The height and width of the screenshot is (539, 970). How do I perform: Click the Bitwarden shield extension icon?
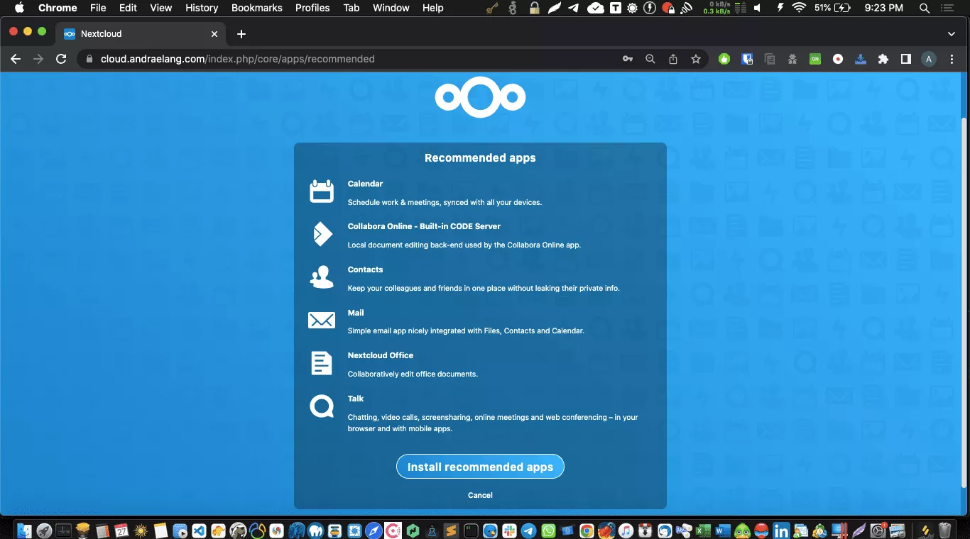[747, 59]
